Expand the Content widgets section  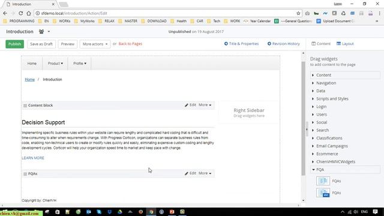tap(346, 75)
